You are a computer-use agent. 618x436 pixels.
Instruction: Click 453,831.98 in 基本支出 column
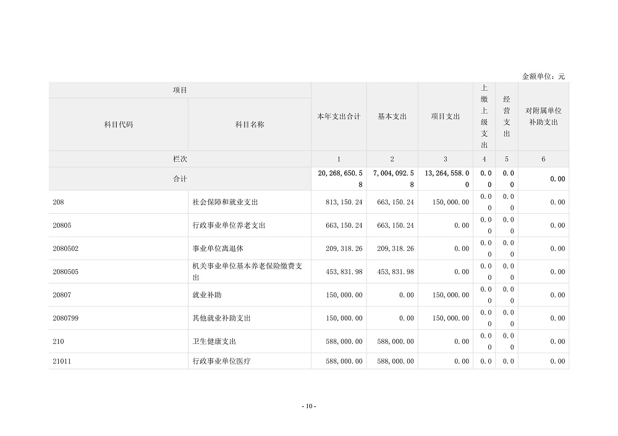pos(396,271)
